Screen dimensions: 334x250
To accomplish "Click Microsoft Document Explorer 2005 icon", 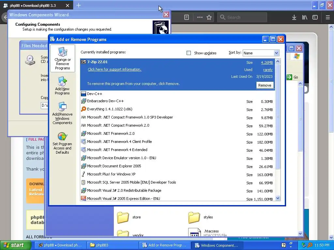I will pos(83,166).
